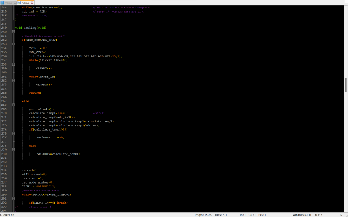Click 'calculate_temp1=13440;' statement
The image size is (348, 217).
click(x=48, y=113)
